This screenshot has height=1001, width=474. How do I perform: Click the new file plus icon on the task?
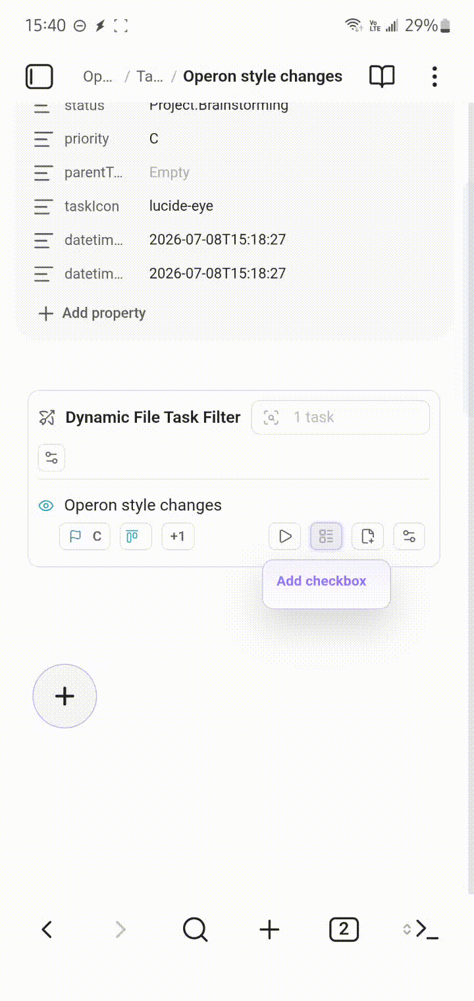[368, 536]
